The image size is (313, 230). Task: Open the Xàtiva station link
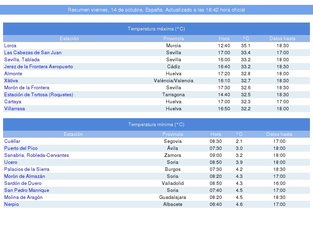pos(11,81)
